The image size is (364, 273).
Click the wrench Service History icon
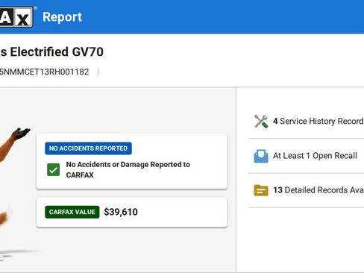tap(261, 122)
